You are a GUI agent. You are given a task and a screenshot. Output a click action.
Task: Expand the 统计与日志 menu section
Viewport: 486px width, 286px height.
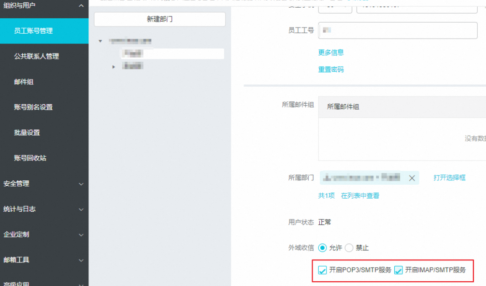[81, 209]
